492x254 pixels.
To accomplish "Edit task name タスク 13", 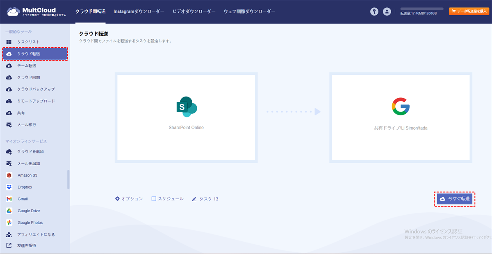I will click(209, 199).
